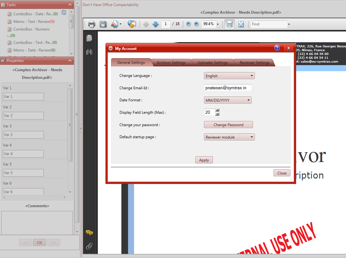Switch to Archivor Settings tab
This screenshot has height=258, width=346.
tap(171, 63)
